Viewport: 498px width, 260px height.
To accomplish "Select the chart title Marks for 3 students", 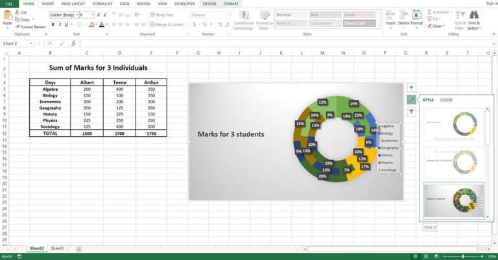I will [x=231, y=134].
